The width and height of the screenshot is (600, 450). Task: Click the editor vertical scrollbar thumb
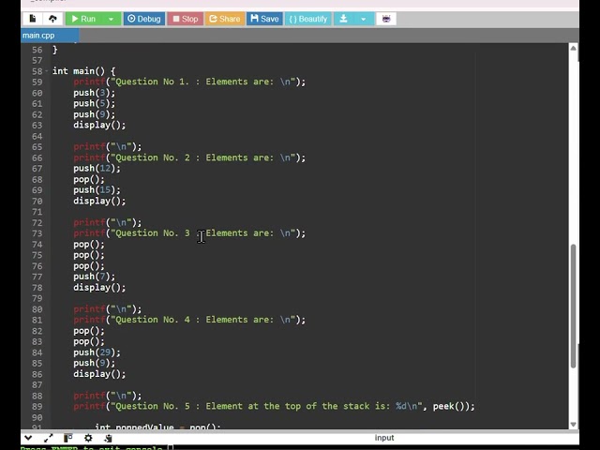573,307
